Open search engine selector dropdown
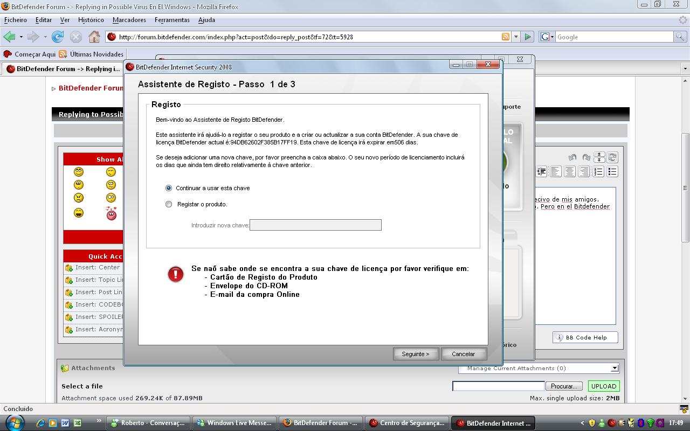 pyautogui.click(x=547, y=37)
